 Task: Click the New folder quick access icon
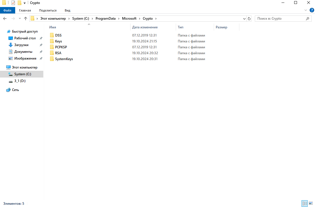(19, 3)
